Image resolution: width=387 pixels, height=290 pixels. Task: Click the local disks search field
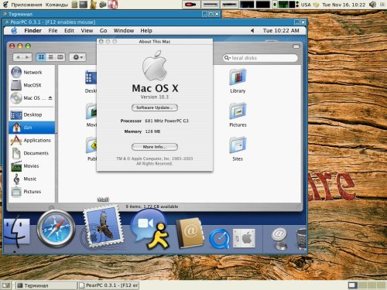pos(260,58)
